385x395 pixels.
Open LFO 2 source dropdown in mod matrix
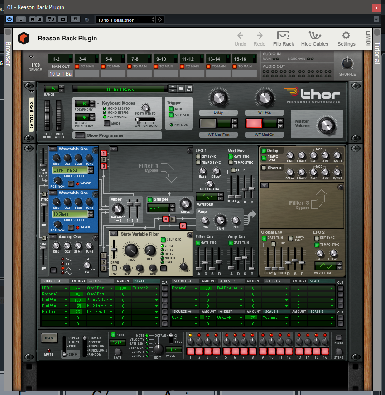pos(66,288)
